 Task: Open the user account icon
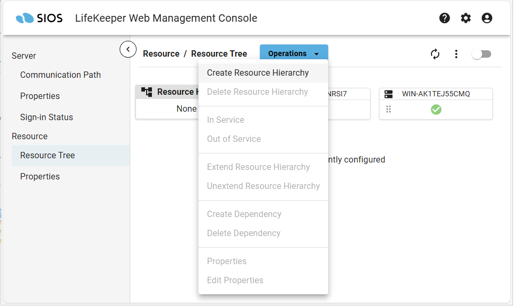pos(487,18)
